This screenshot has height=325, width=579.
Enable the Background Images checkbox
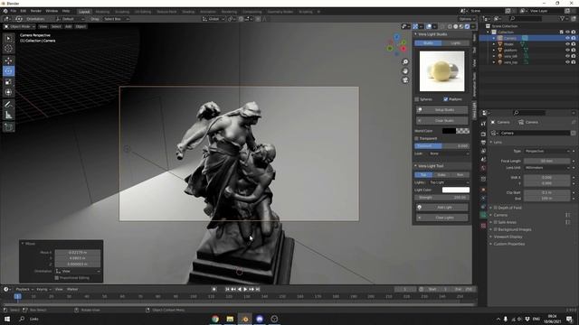496,229
